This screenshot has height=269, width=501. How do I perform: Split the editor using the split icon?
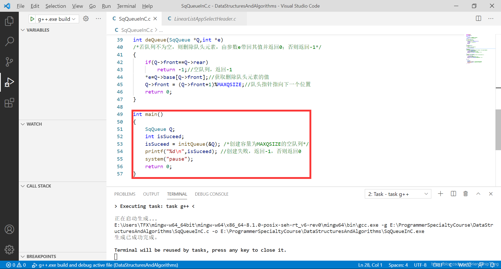pyautogui.click(x=479, y=19)
